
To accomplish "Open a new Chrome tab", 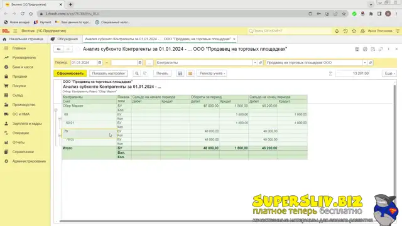I will pos(70,4).
